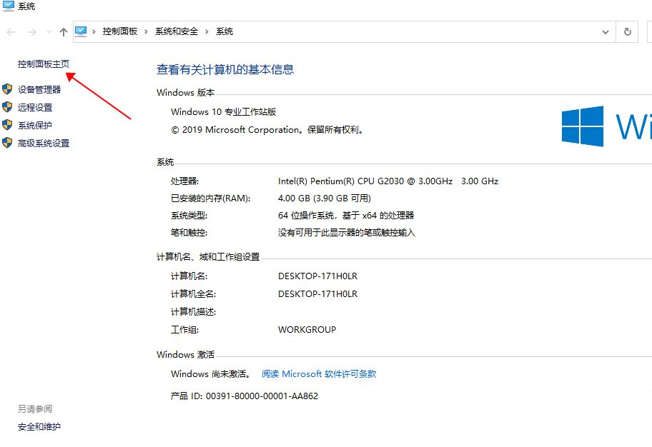
Task: Go up one level with up arrow
Action: point(64,32)
